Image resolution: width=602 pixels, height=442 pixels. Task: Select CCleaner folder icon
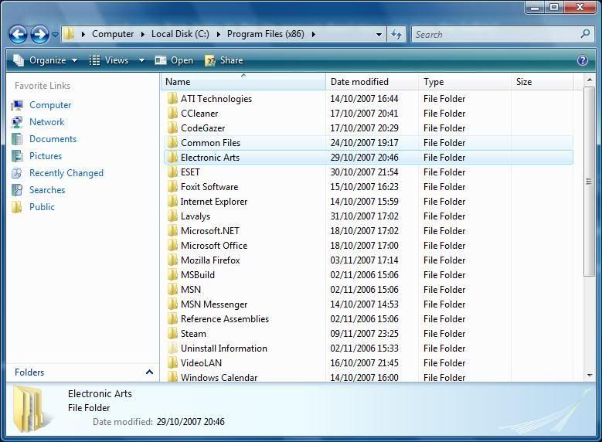point(172,114)
